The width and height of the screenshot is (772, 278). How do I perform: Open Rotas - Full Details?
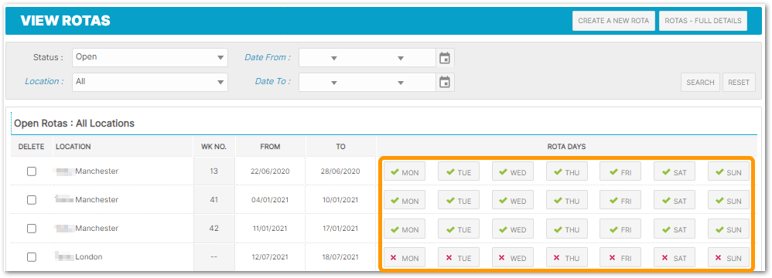[x=703, y=21]
